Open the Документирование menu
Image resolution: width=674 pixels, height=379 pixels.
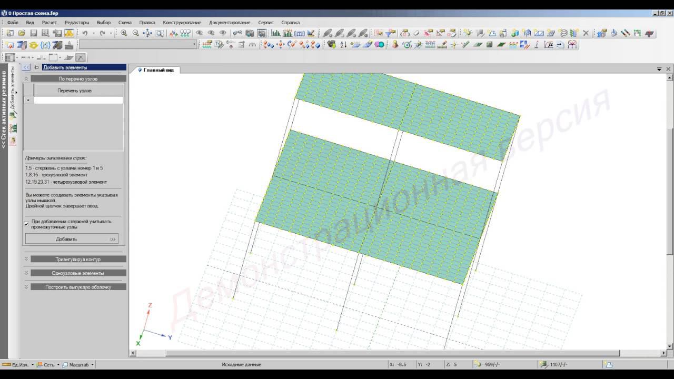(x=230, y=23)
